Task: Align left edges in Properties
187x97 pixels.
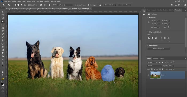Action: tap(149, 38)
